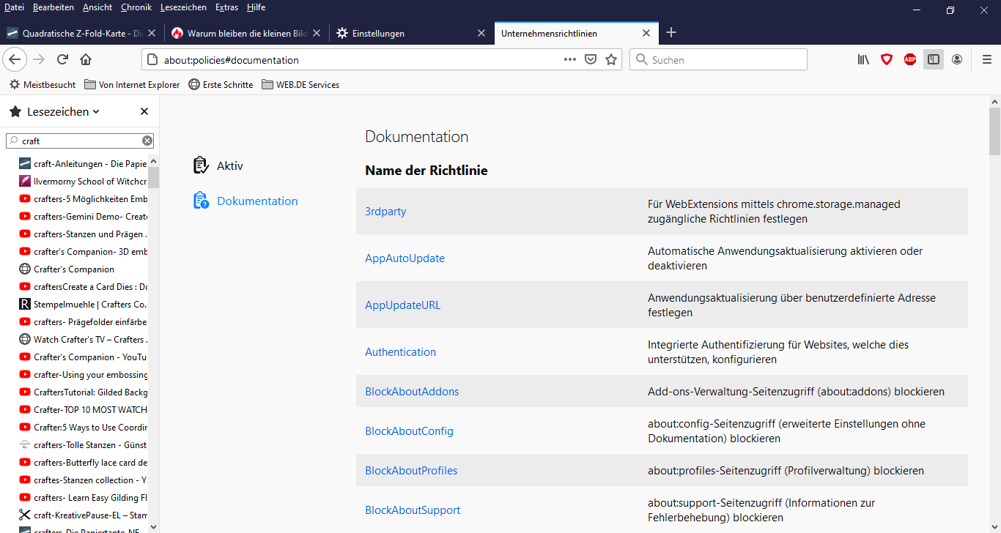The width and height of the screenshot is (1001, 533).
Task: Go to the home page icon
Action: point(86,60)
